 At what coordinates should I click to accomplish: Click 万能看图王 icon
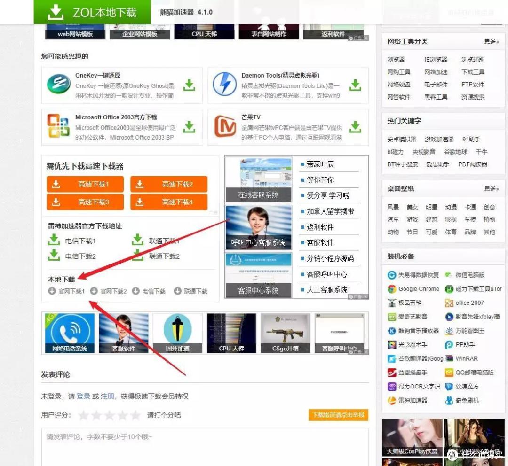[449, 331]
